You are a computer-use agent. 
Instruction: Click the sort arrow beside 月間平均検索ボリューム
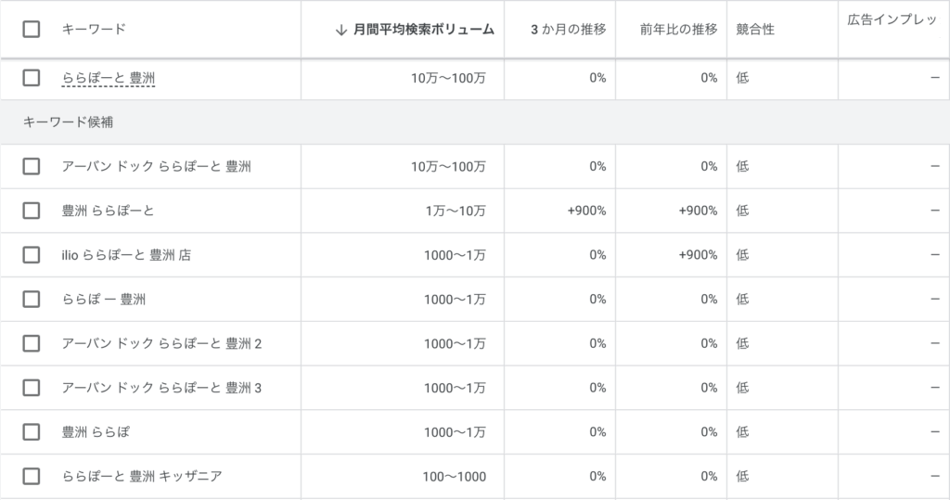pyautogui.click(x=340, y=30)
